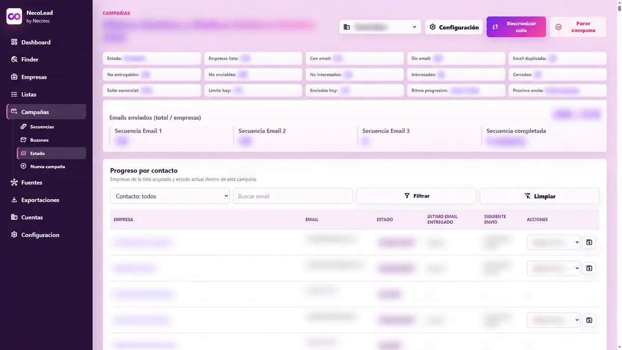Click the EMPRESA column header
Viewport: 622px width, 350px height.
click(123, 219)
